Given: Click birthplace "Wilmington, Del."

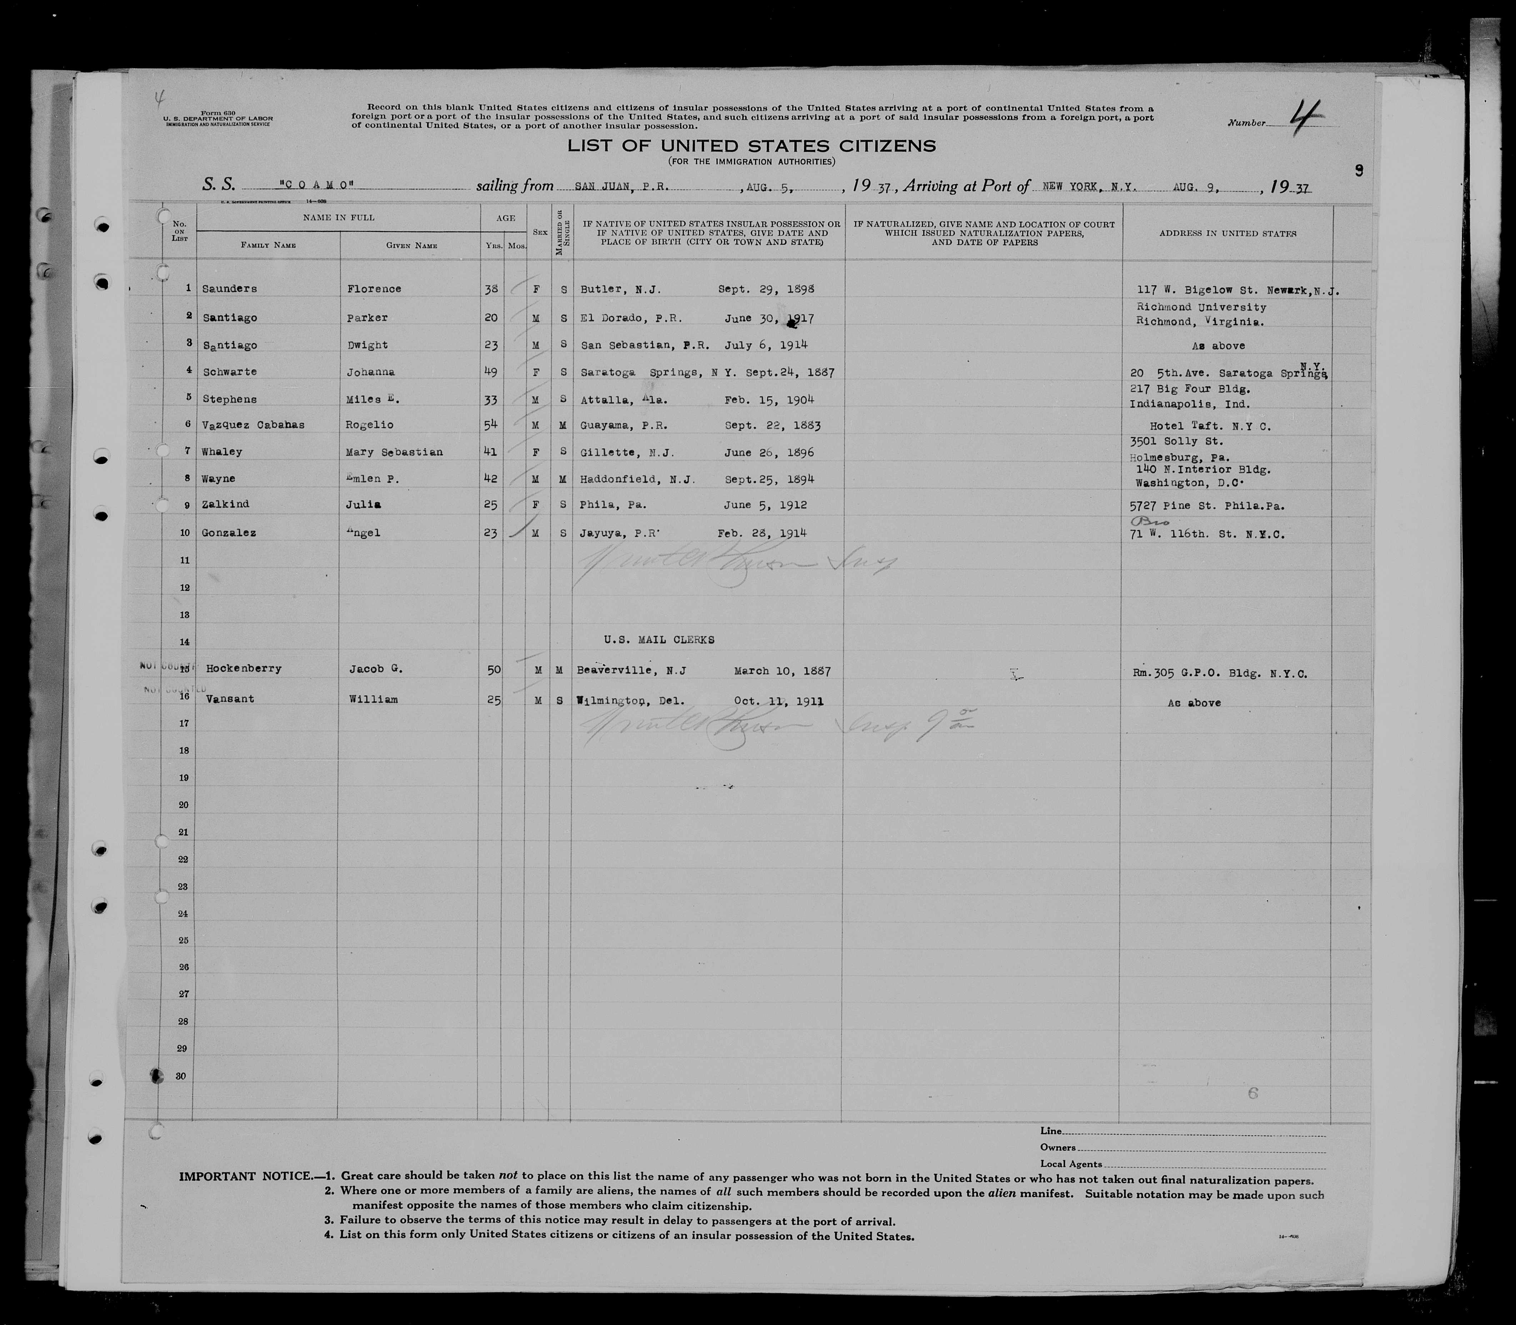Looking at the screenshot, I should pyautogui.click(x=631, y=700).
